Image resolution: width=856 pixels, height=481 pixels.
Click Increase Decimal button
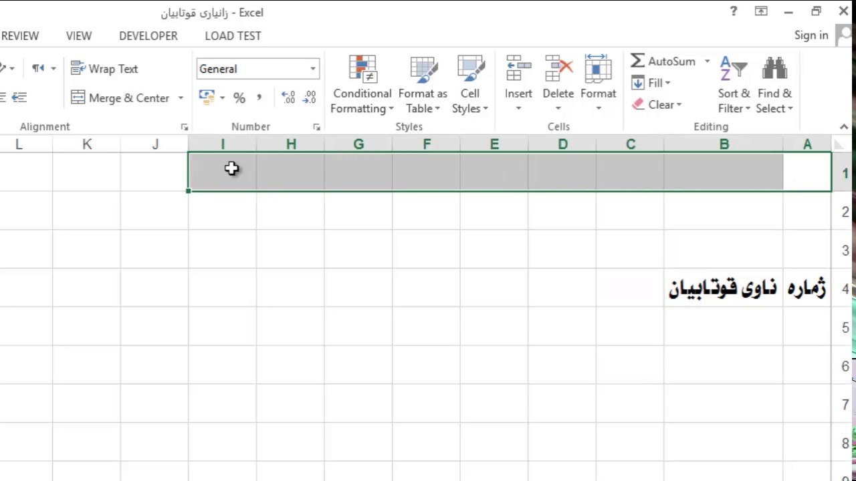(288, 98)
